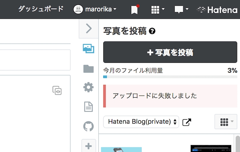Viewport: 240px width, 152px height.
Task: Click the 今月のファイル利用量 label
Action: point(133,70)
